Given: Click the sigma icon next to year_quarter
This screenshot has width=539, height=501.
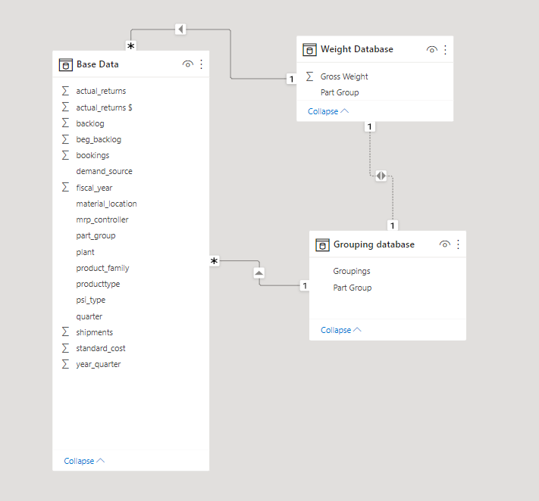Looking at the screenshot, I should 65,364.
